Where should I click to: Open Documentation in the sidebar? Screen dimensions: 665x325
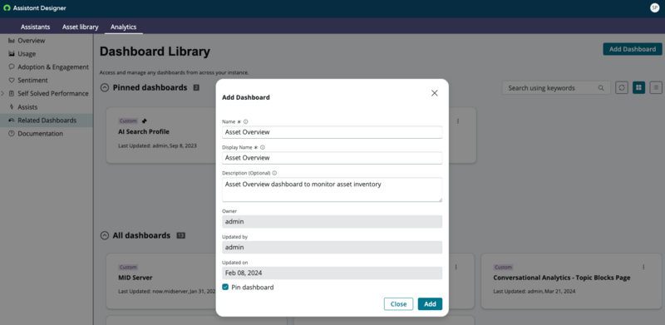[x=40, y=133]
